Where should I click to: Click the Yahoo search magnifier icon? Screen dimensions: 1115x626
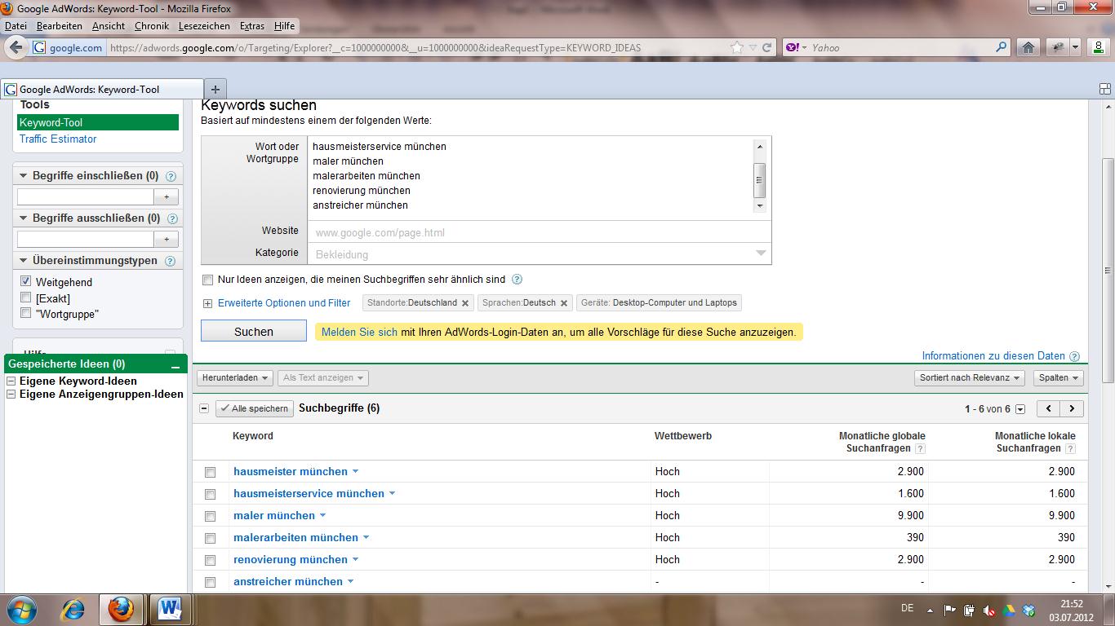tap(1002, 47)
